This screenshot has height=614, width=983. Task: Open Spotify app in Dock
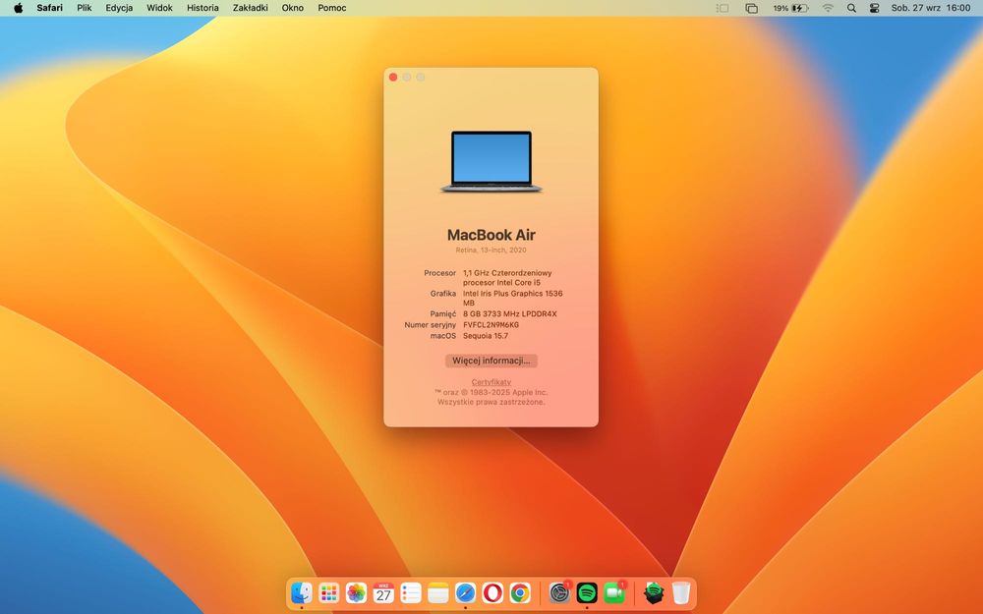(587, 592)
